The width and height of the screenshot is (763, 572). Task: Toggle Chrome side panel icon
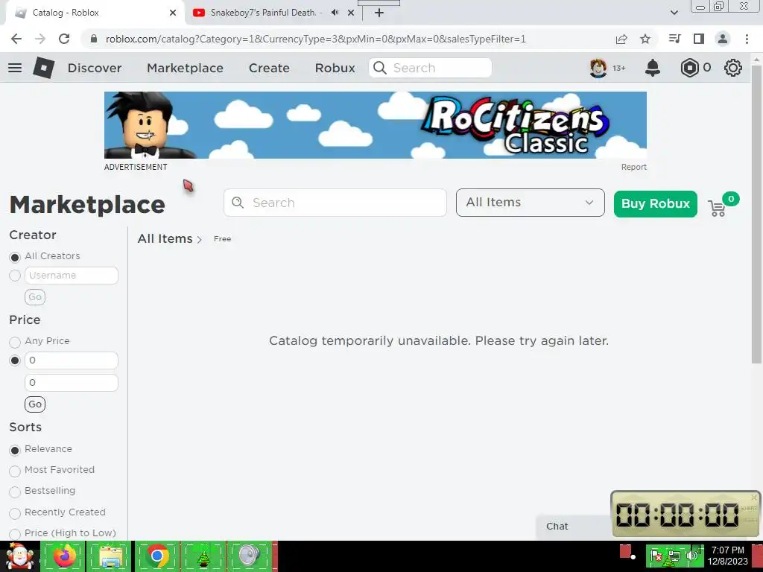[699, 39]
